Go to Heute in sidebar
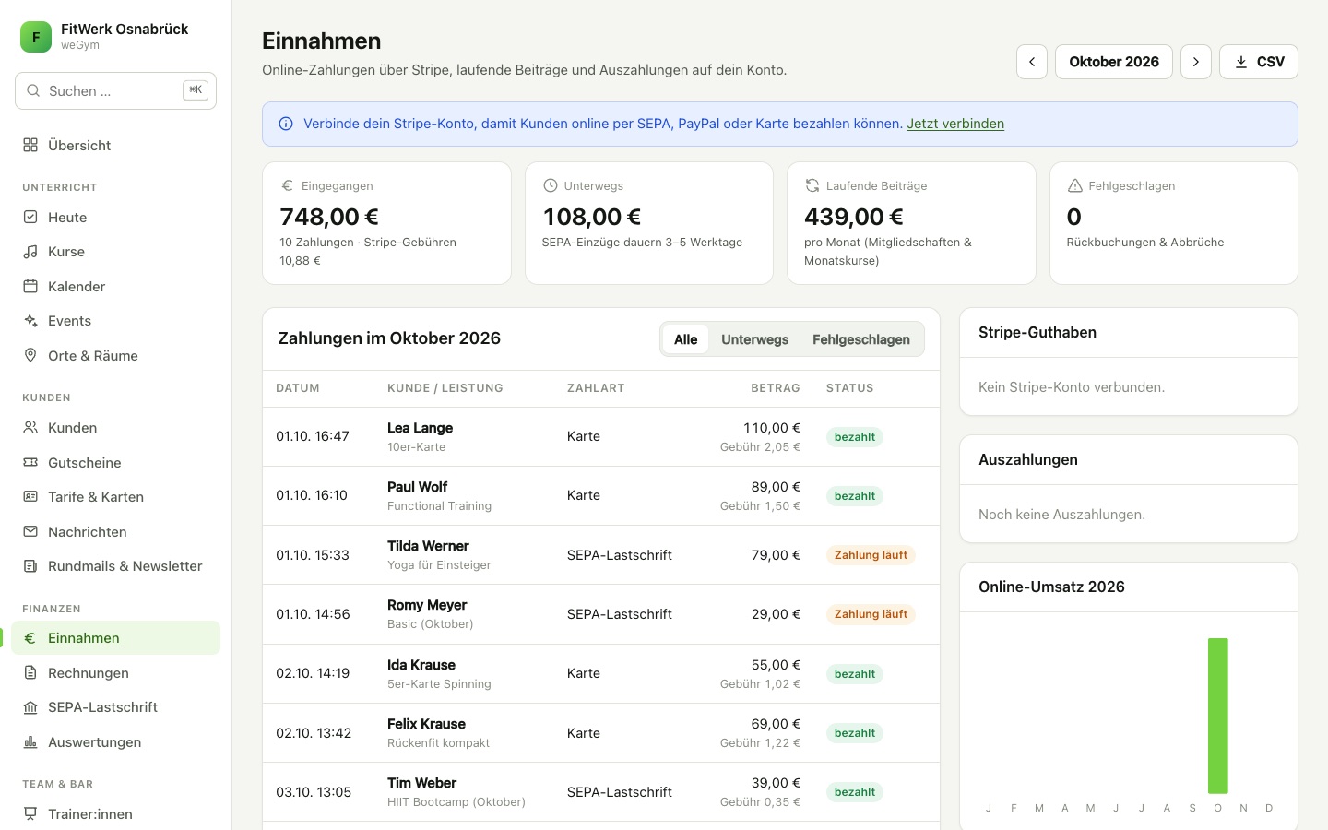Screen dimensions: 1328x830 point(115,218)
